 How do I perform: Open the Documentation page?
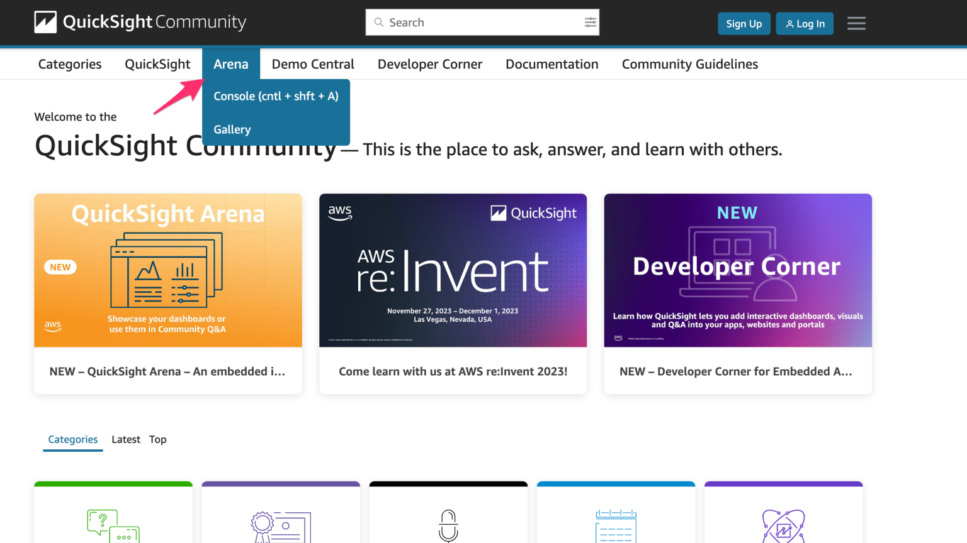click(x=552, y=63)
